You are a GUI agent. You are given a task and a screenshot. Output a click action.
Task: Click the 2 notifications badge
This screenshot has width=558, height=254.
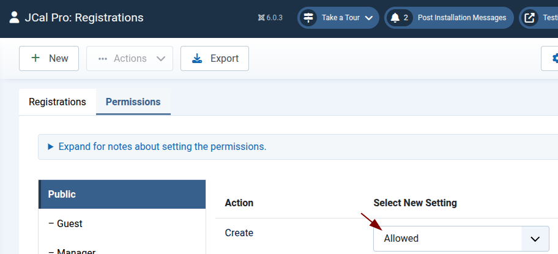406,18
